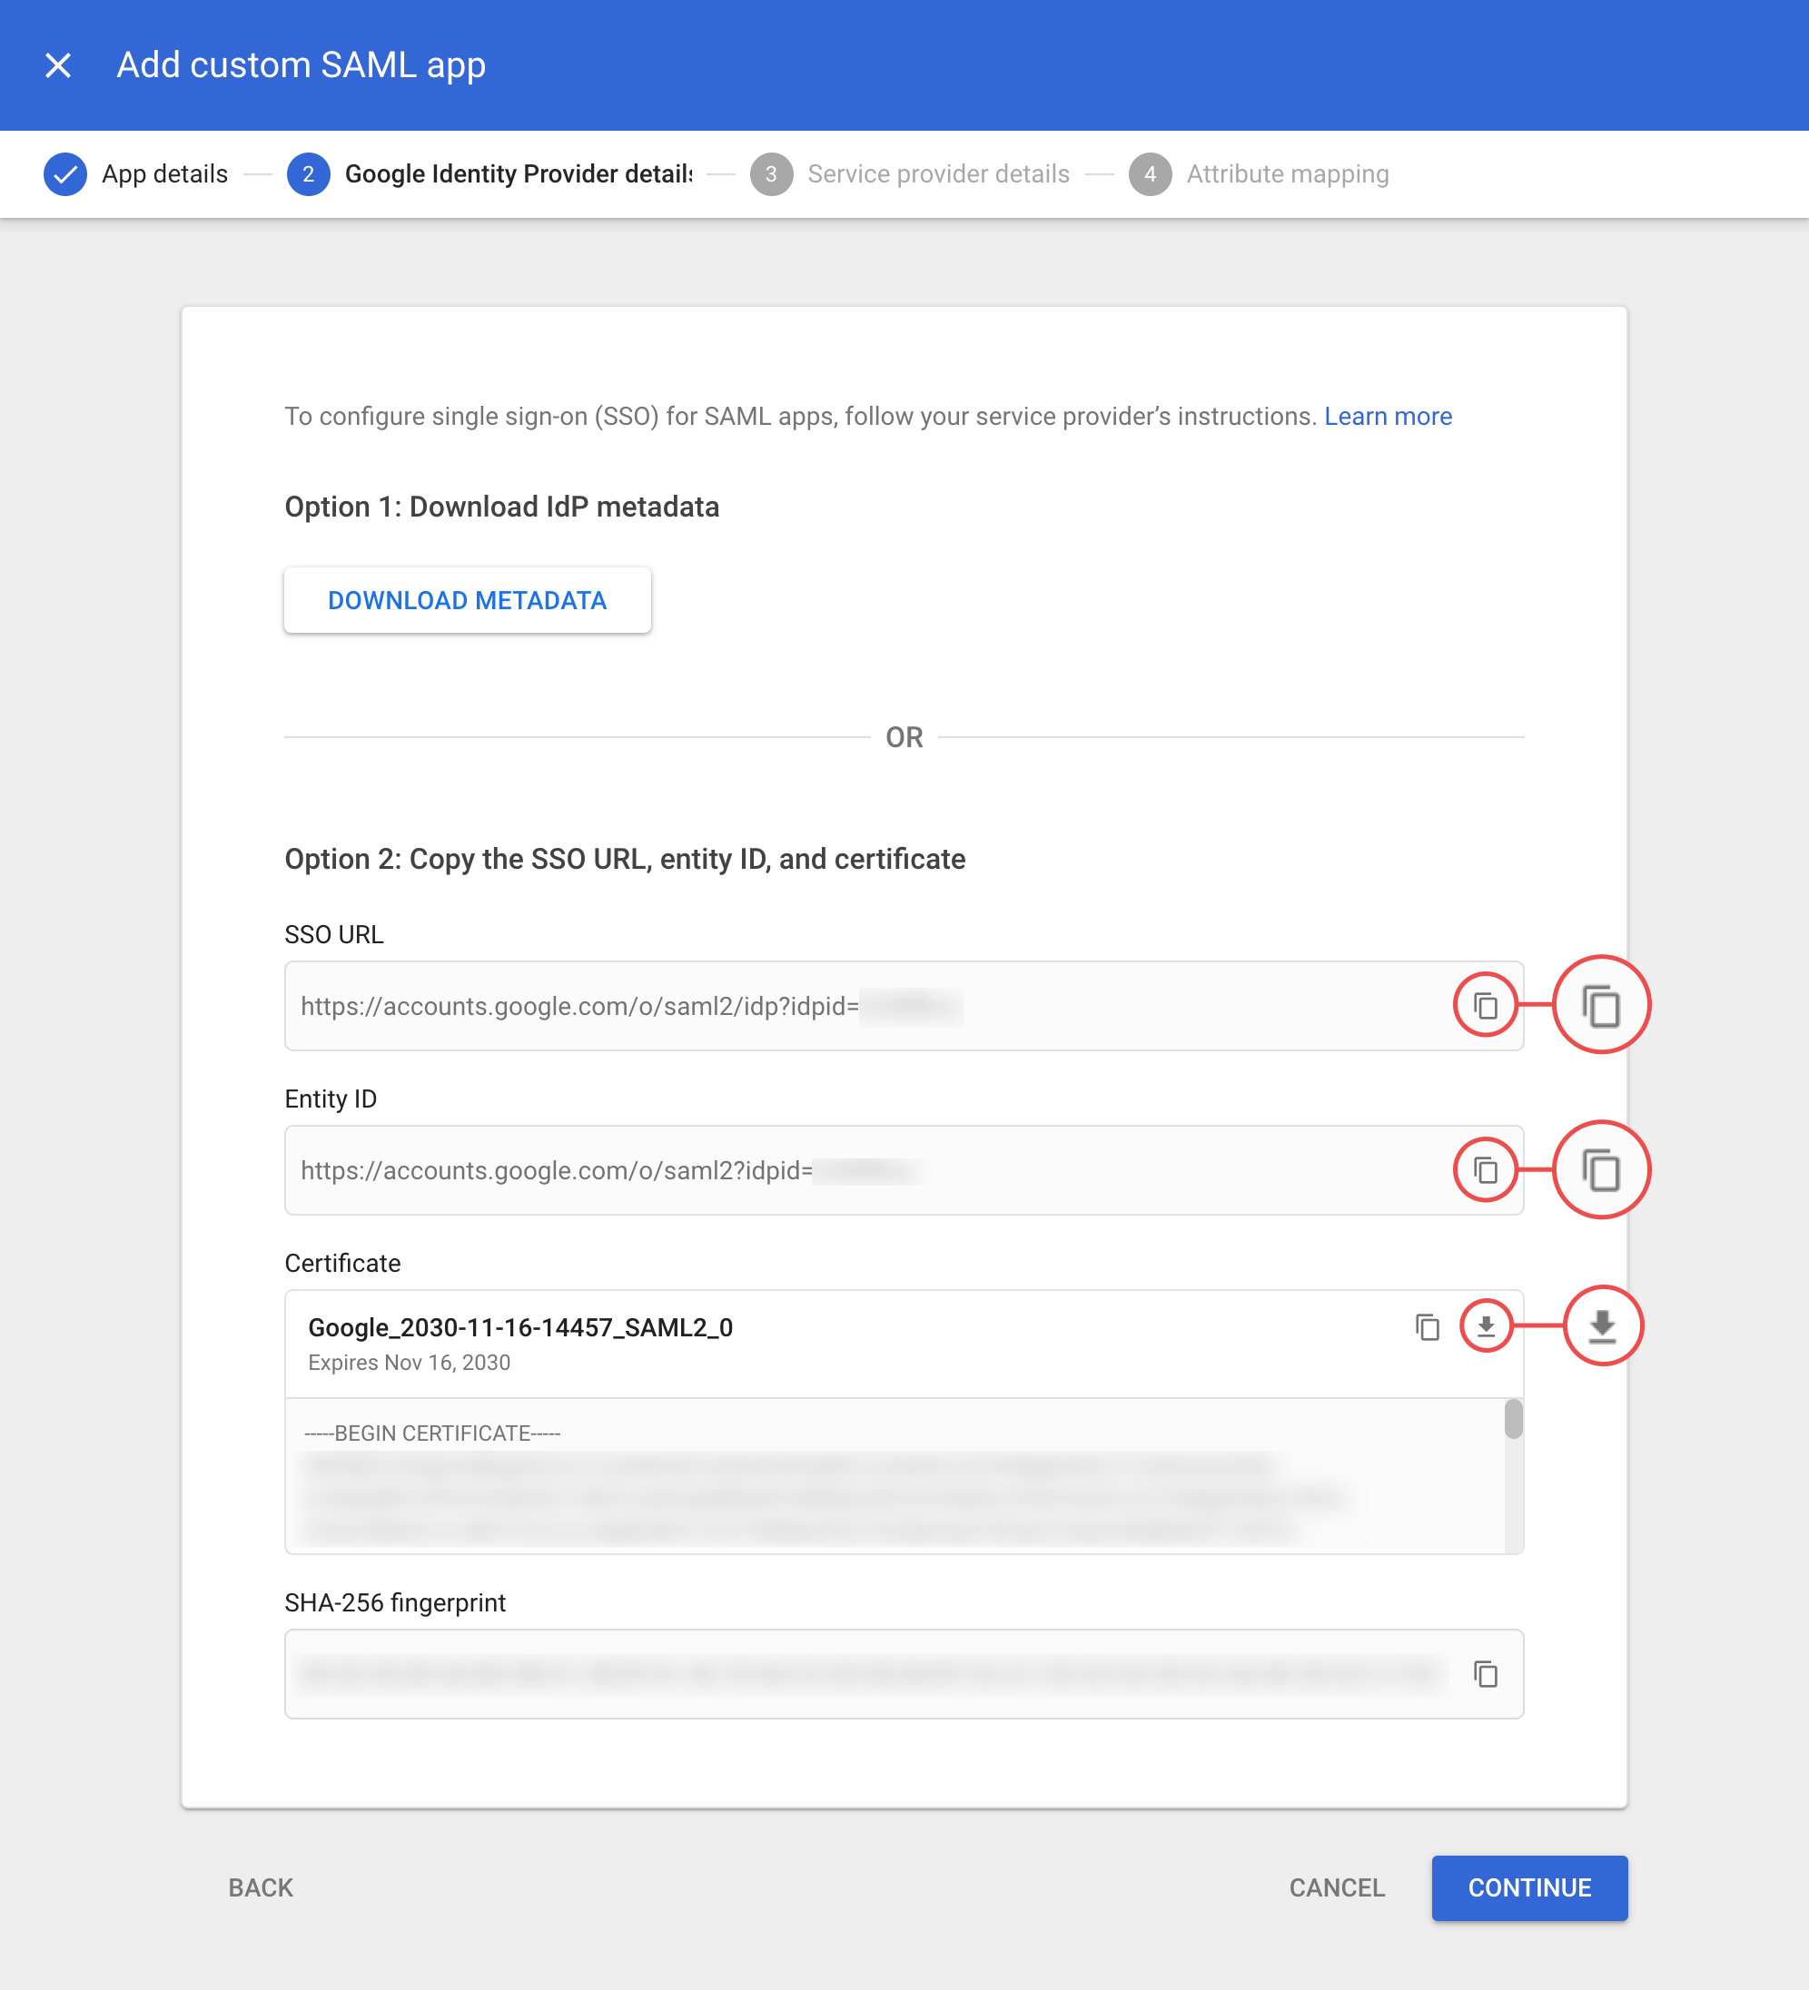Image resolution: width=1809 pixels, height=1990 pixels.
Task: Open the Learn more link
Action: pyautogui.click(x=1388, y=417)
